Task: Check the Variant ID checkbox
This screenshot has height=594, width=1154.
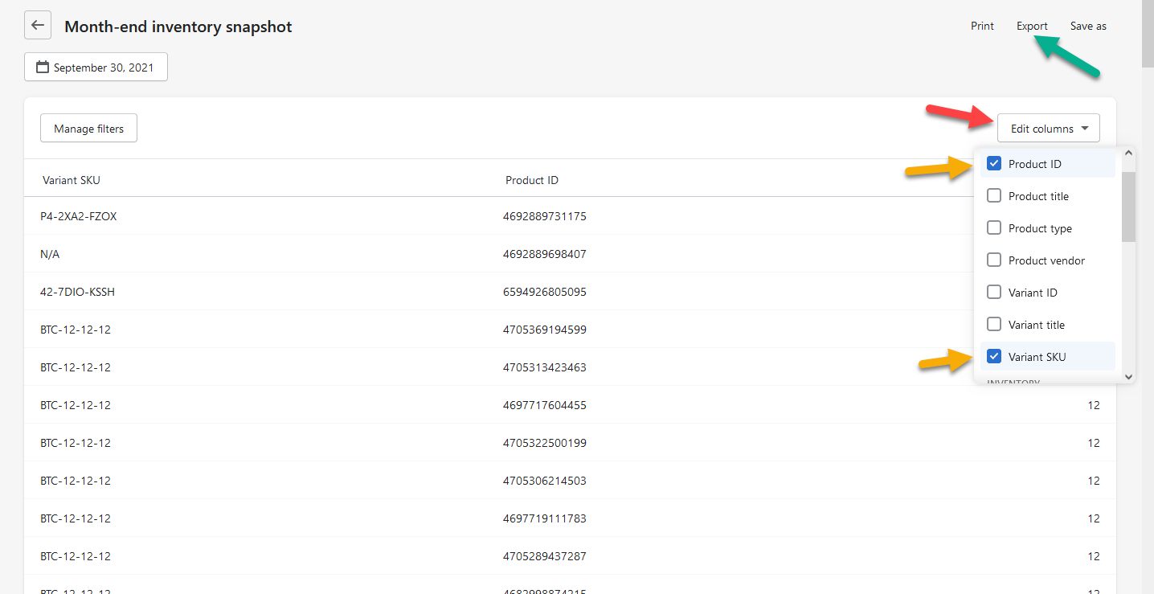Action: click(994, 293)
